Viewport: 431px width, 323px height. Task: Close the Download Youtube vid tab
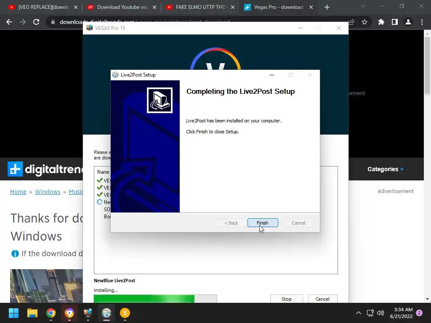pyautogui.click(x=154, y=7)
